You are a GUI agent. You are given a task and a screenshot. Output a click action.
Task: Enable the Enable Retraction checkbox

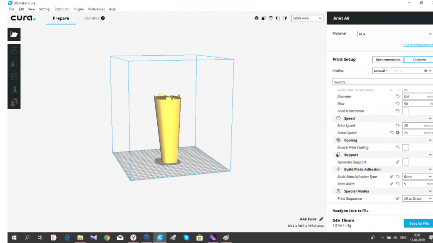[406, 111]
